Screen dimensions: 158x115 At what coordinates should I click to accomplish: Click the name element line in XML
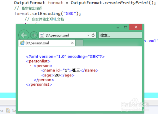(x=70, y=70)
